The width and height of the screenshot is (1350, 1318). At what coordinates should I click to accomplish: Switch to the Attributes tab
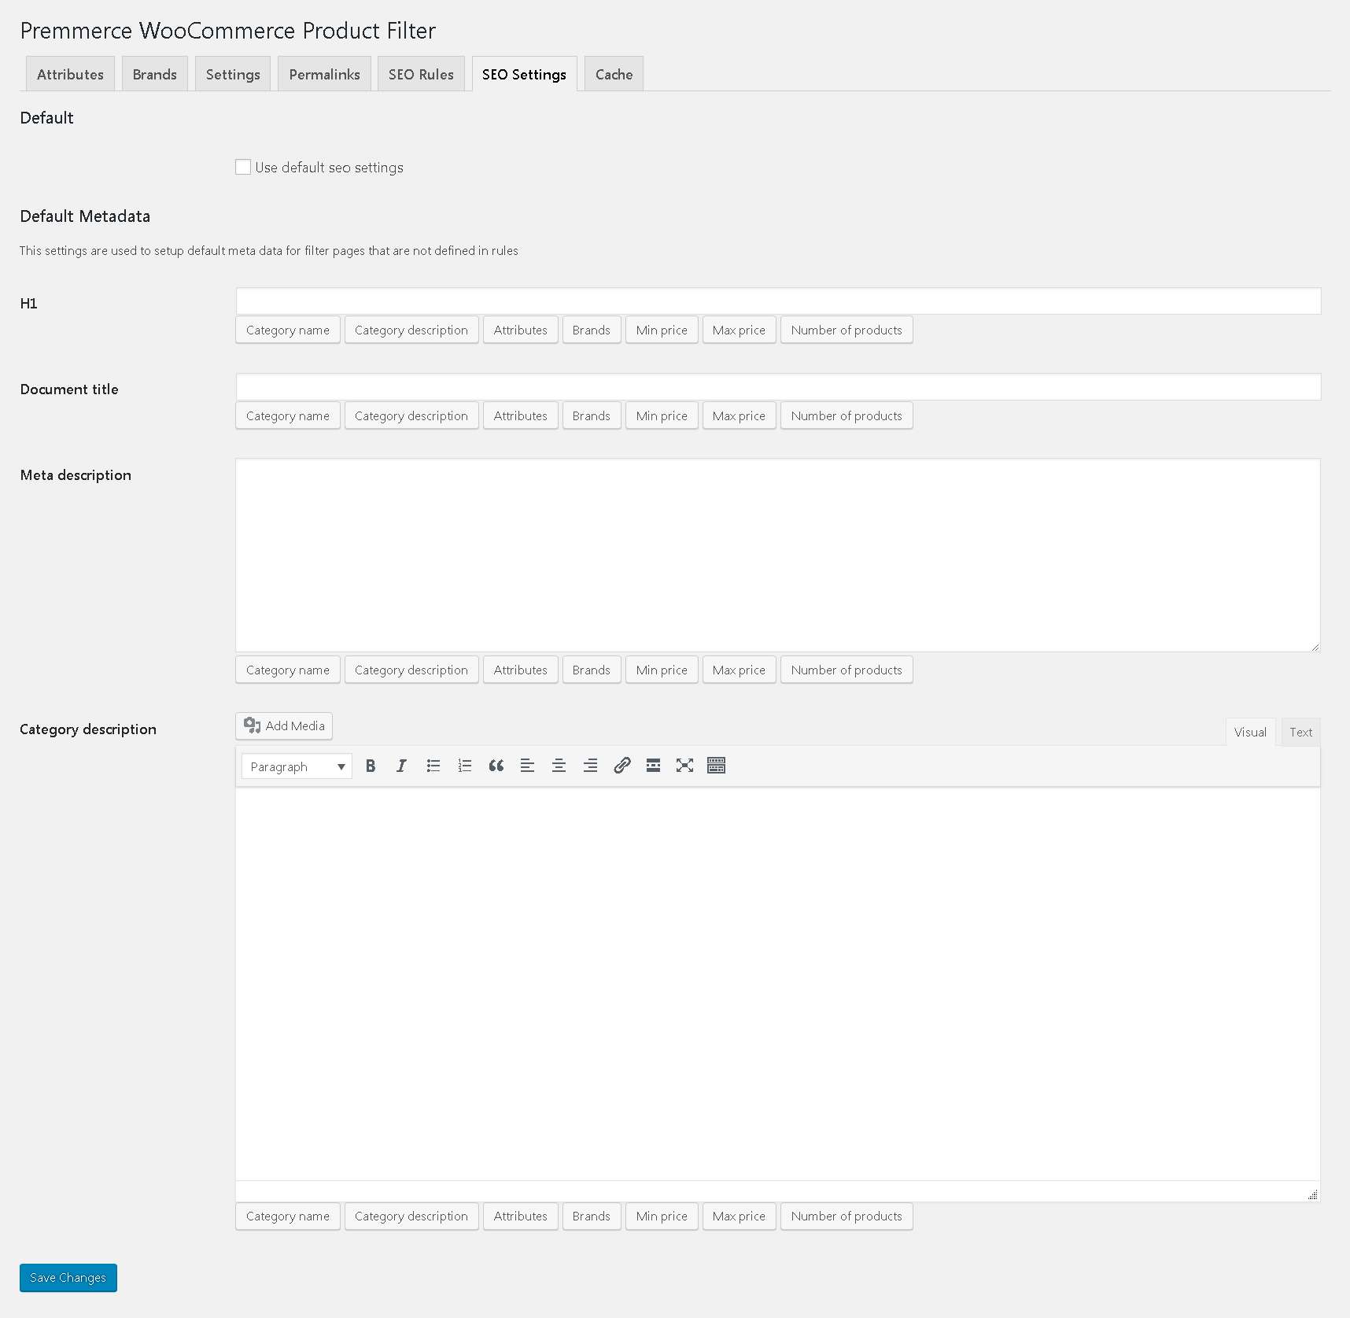70,74
